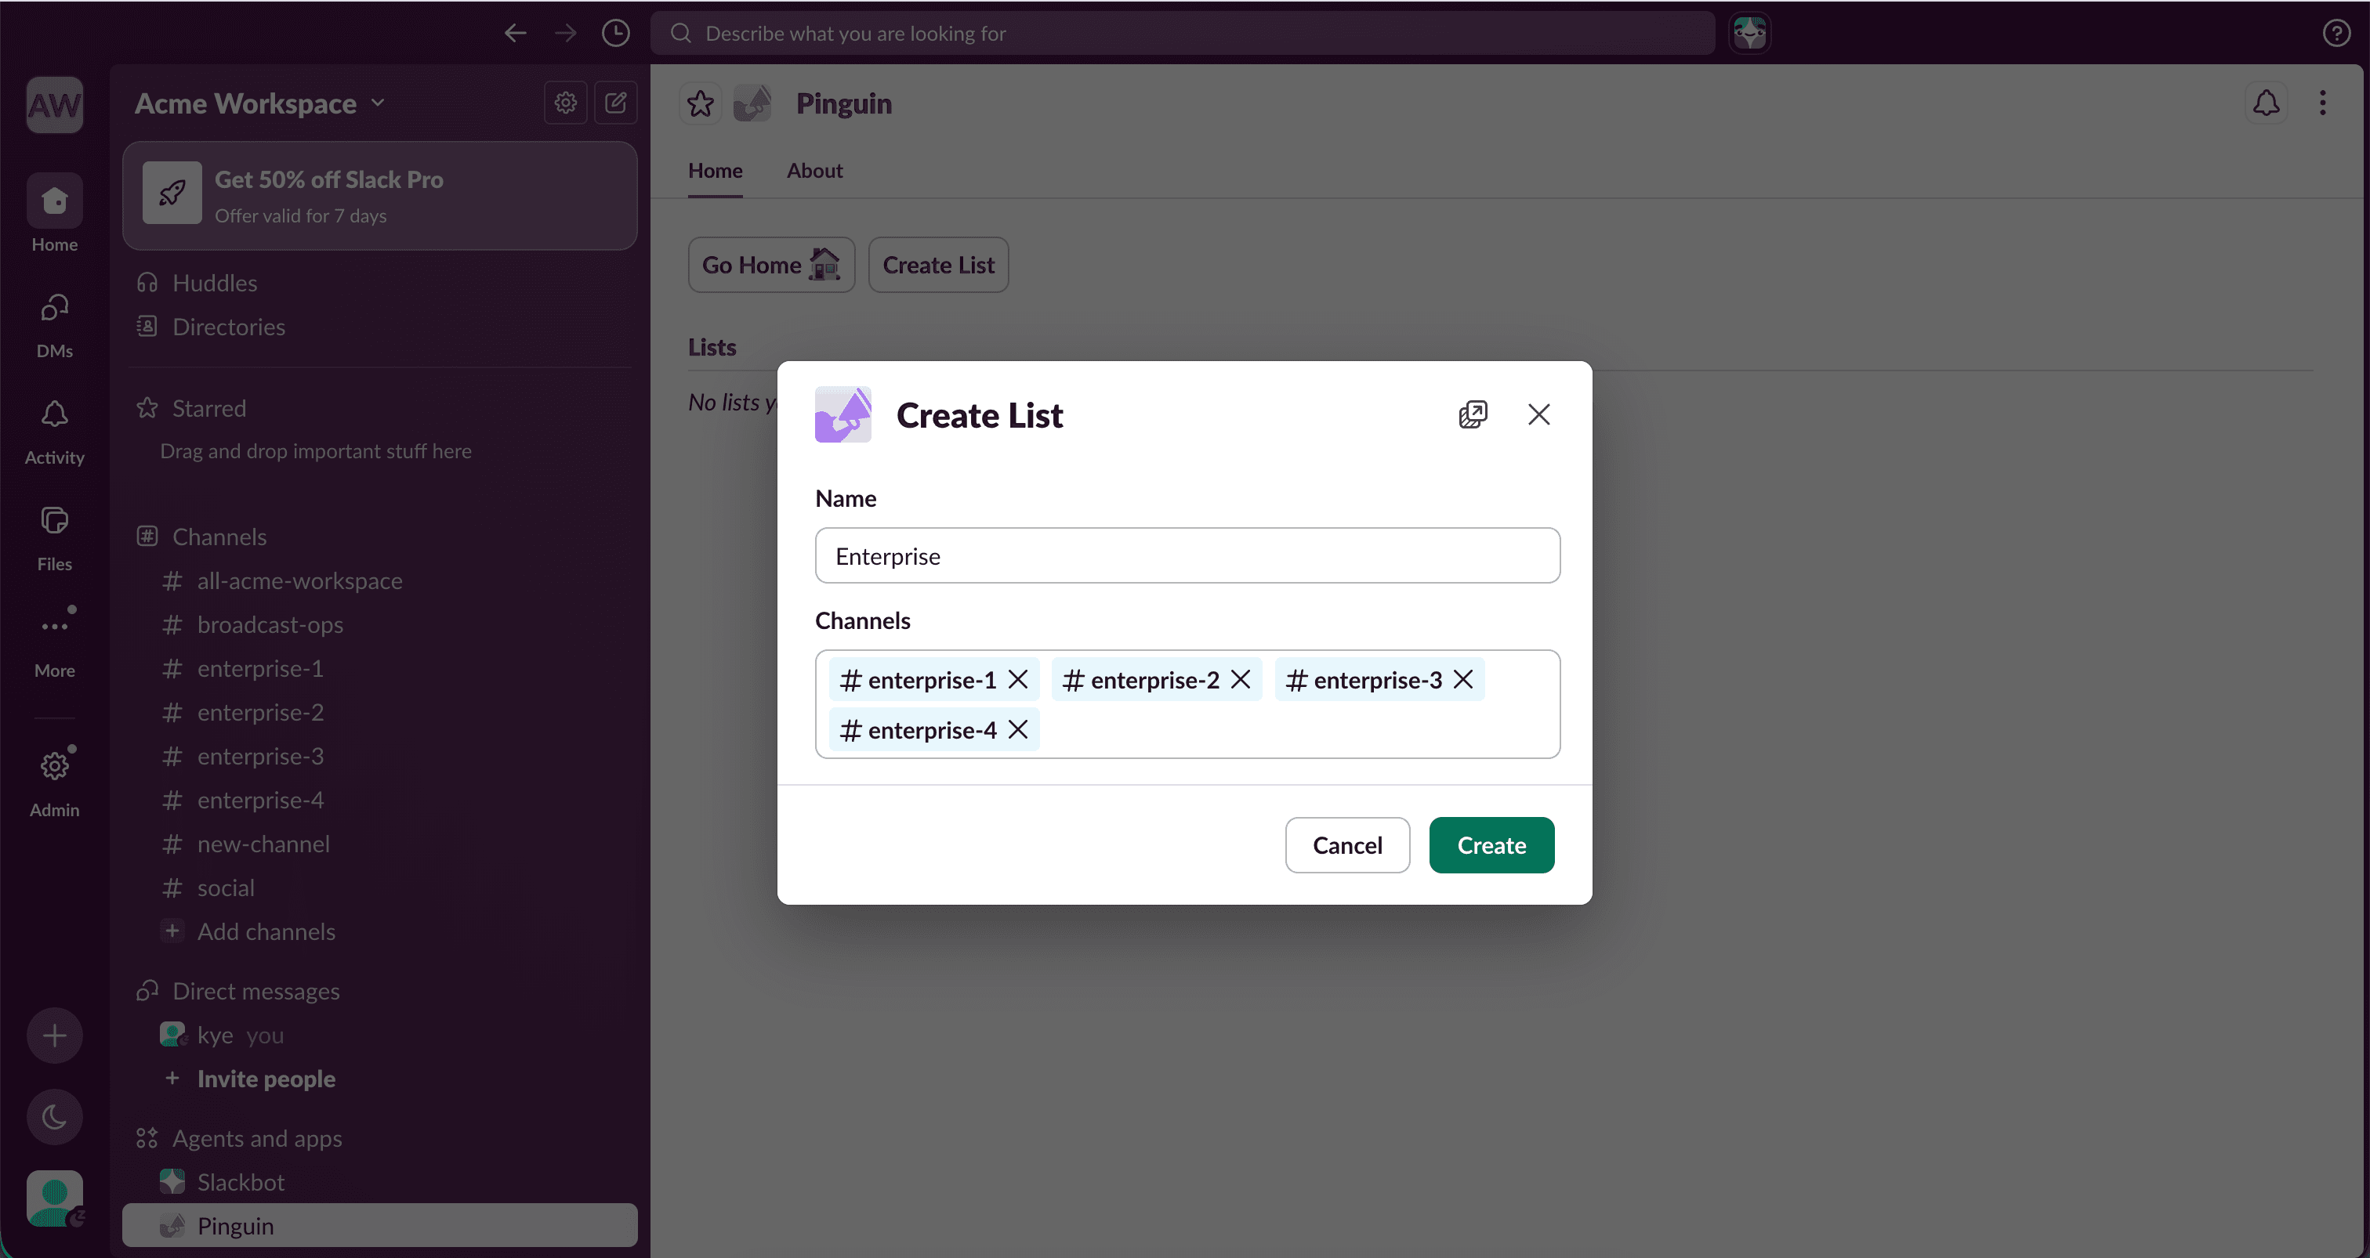2370x1258 pixels.
Task: Remove enterprise-3 from channels
Action: pyautogui.click(x=1463, y=678)
